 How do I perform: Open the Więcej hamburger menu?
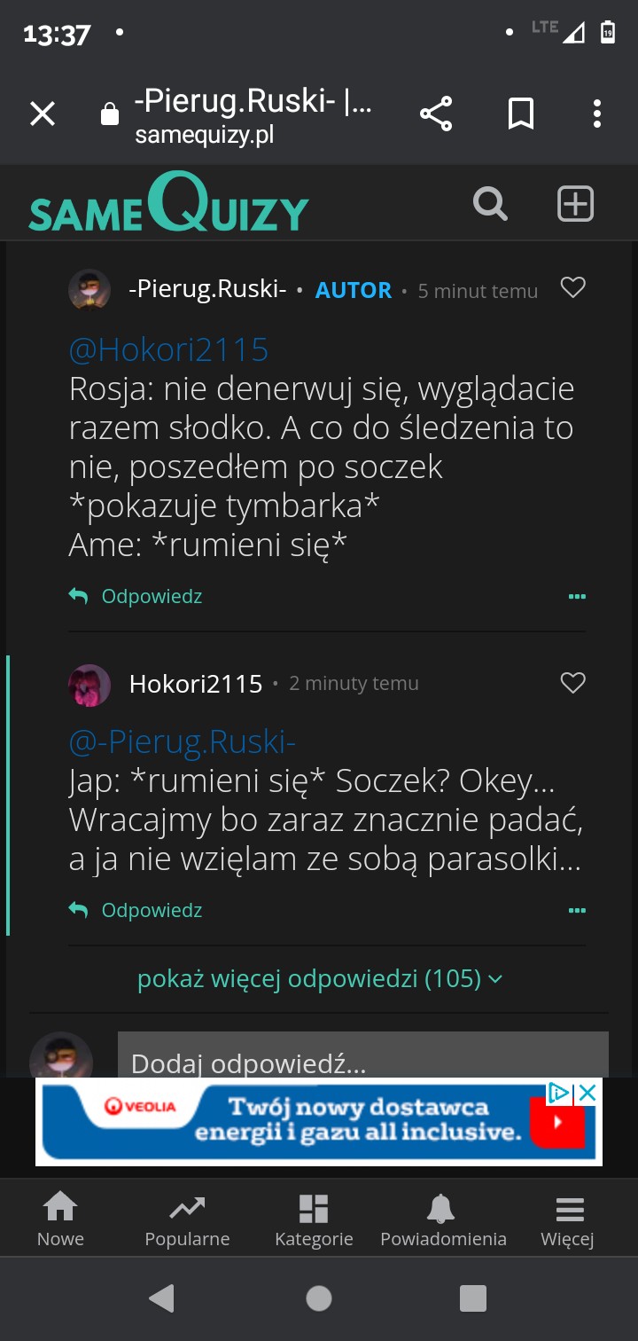[568, 1220]
